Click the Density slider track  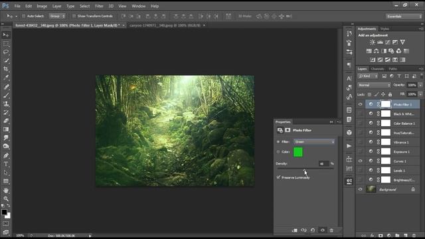click(x=305, y=169)
